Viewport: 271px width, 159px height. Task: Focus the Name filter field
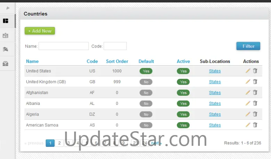64,46
